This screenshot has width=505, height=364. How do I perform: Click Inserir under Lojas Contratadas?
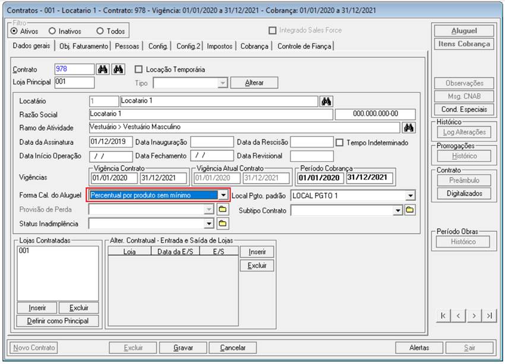(x=37, y=308)
